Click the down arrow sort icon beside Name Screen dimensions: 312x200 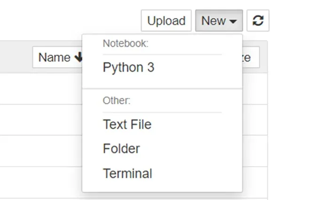(78, 57)
